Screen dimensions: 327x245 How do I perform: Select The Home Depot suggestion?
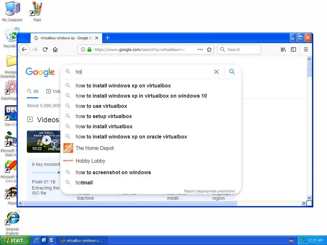click(151, 148)
